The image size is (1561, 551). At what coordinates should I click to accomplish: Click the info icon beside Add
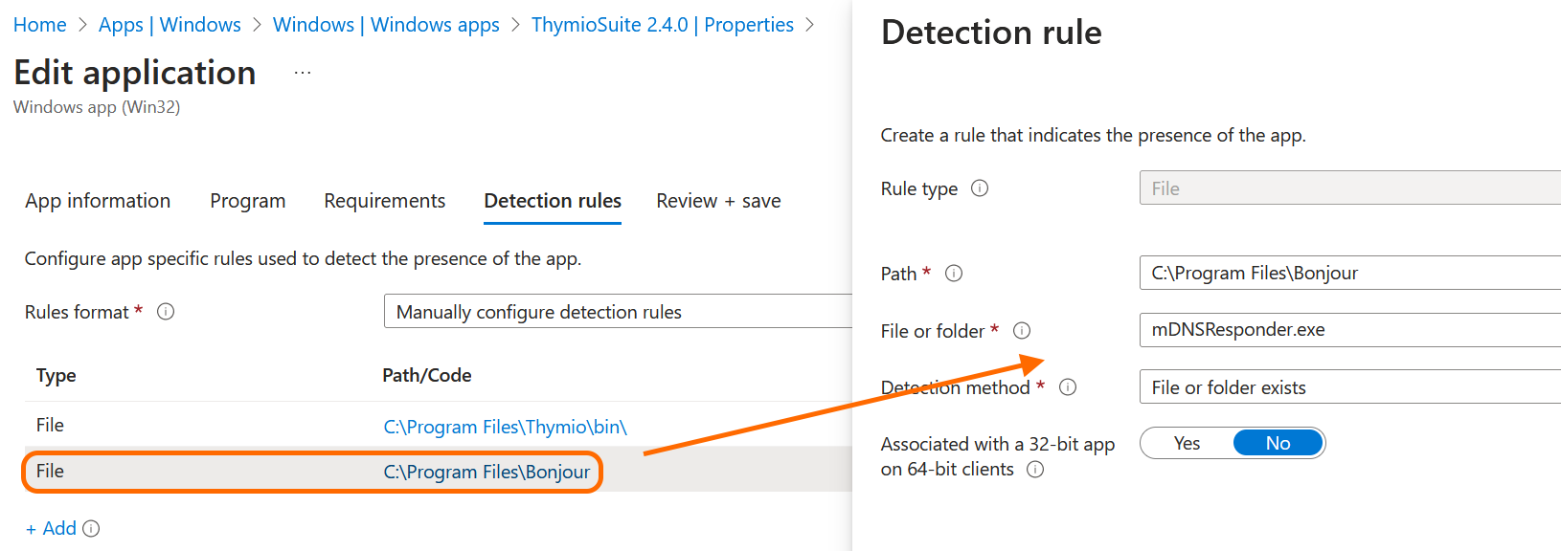coord(91,529)
